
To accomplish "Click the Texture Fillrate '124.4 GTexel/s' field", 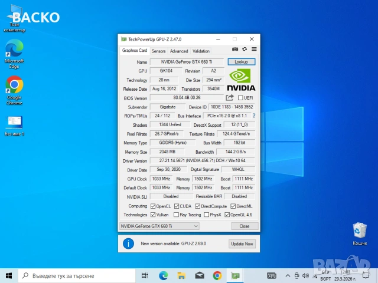I will (236, 134).
